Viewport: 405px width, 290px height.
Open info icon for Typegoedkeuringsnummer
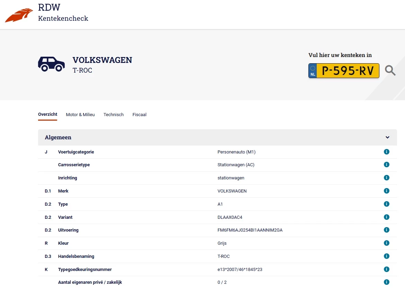click(387, 269)
